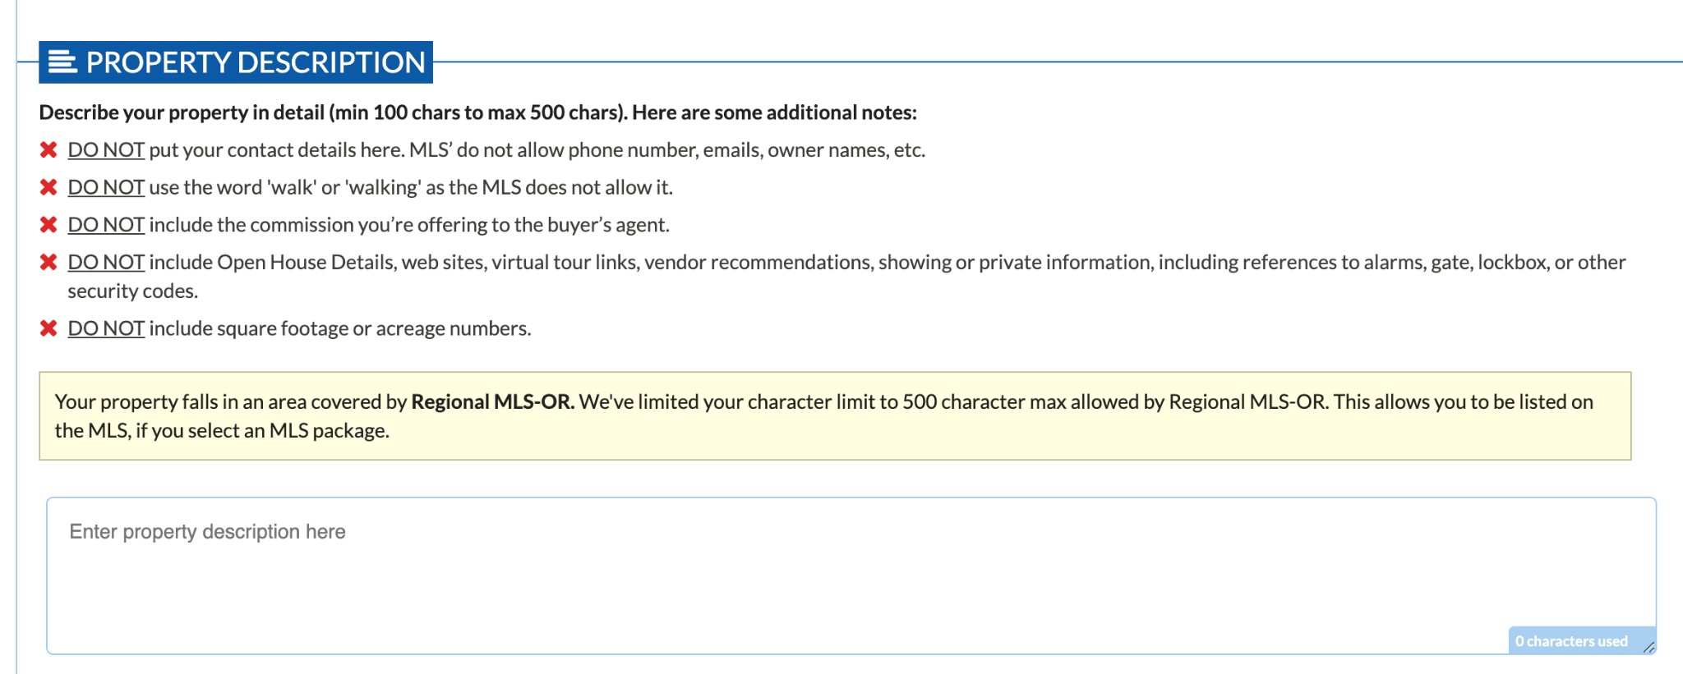
Task: Click the red X next to the Open House rule
Action: pos(47,262)
